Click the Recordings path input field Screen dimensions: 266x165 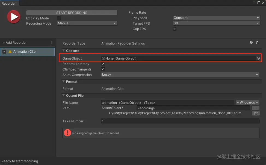tap(193, 108)
